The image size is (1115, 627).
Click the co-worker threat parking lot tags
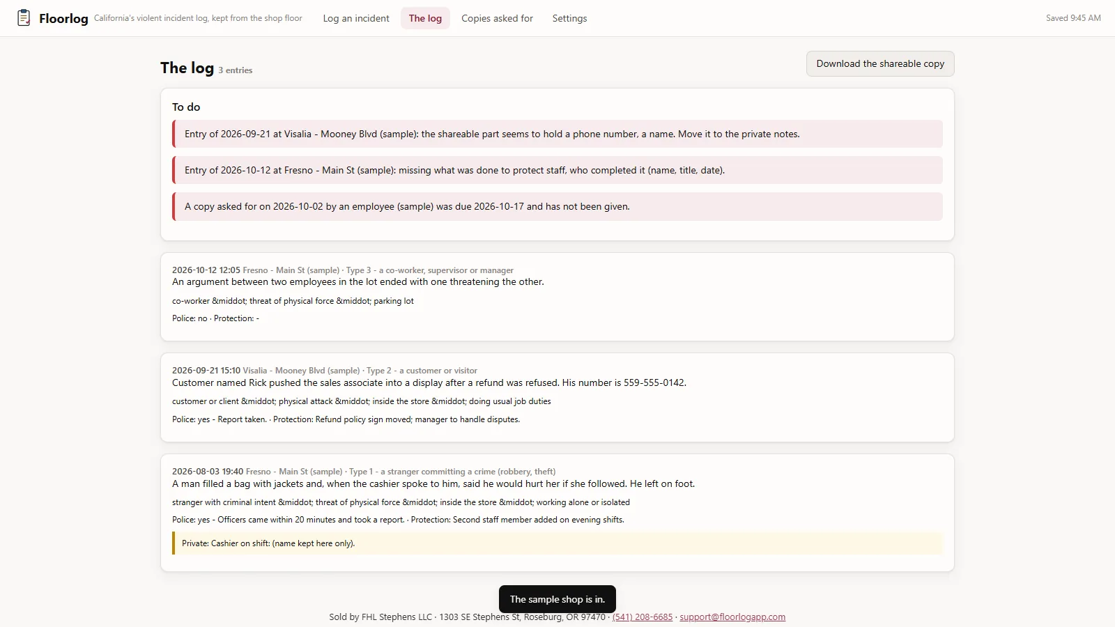293,301
